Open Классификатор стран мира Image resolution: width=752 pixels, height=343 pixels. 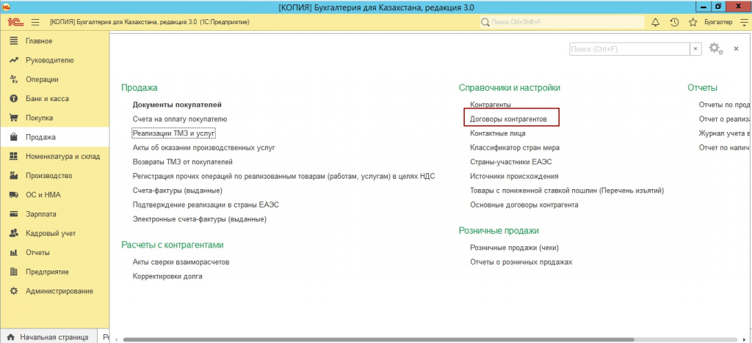515,148
